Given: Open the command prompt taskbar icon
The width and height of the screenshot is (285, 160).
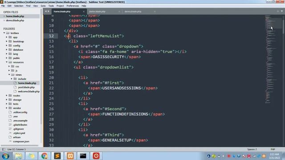Looking at the screenshot, I should click(83, 156).
